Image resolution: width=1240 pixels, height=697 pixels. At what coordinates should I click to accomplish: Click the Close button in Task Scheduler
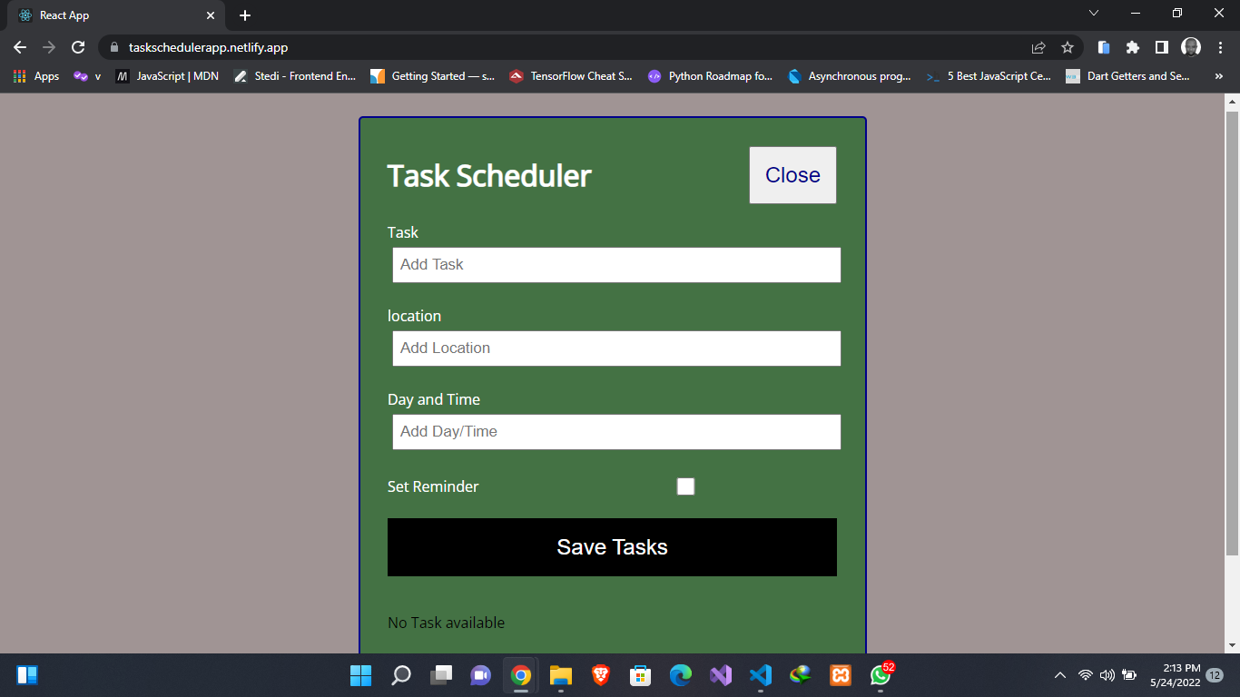pos(792,175)
